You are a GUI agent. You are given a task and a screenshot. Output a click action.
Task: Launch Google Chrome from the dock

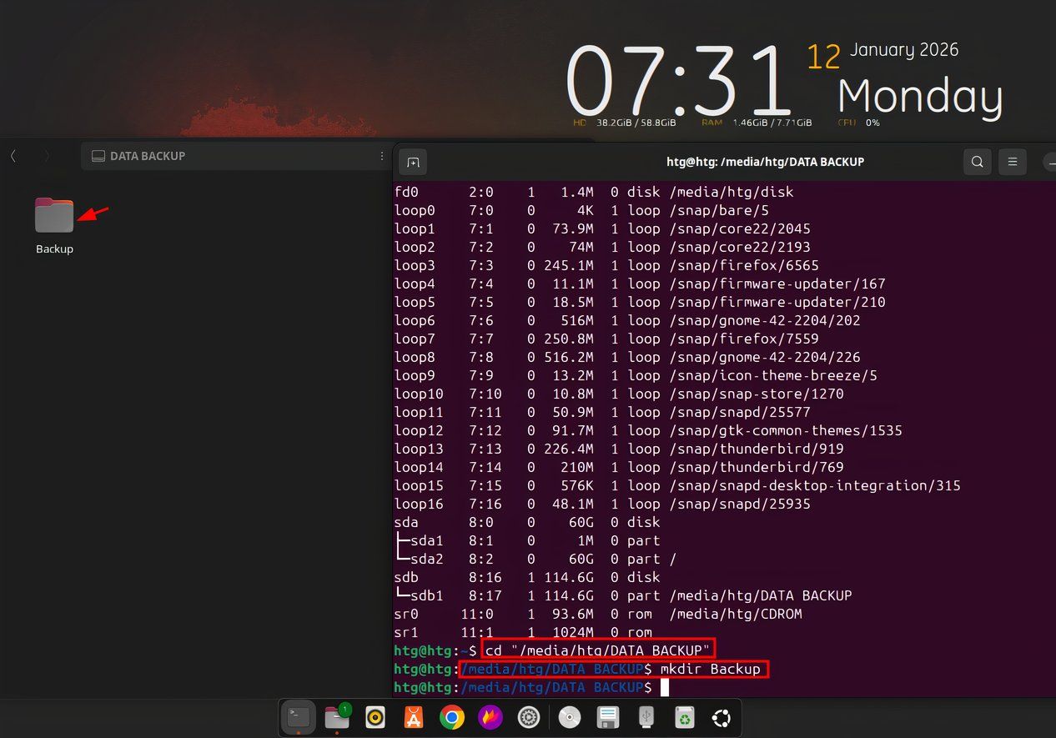coord(451,717)
